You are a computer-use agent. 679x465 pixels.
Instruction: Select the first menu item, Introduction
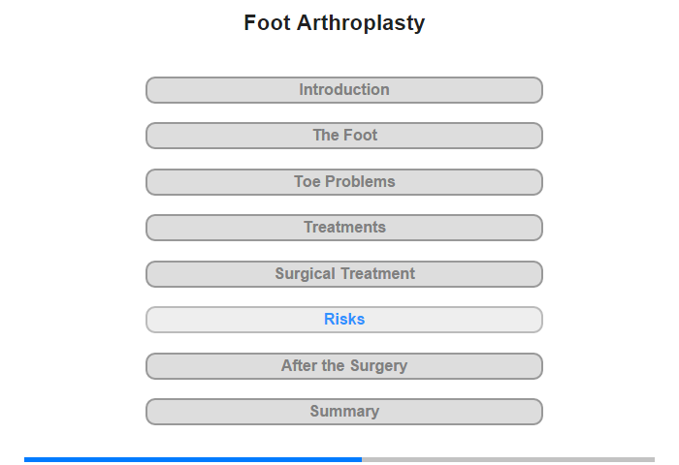point(344,90)
